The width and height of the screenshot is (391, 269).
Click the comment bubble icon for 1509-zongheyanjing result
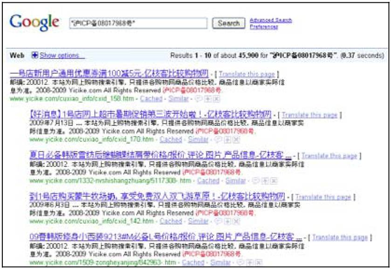coord(240,262)
